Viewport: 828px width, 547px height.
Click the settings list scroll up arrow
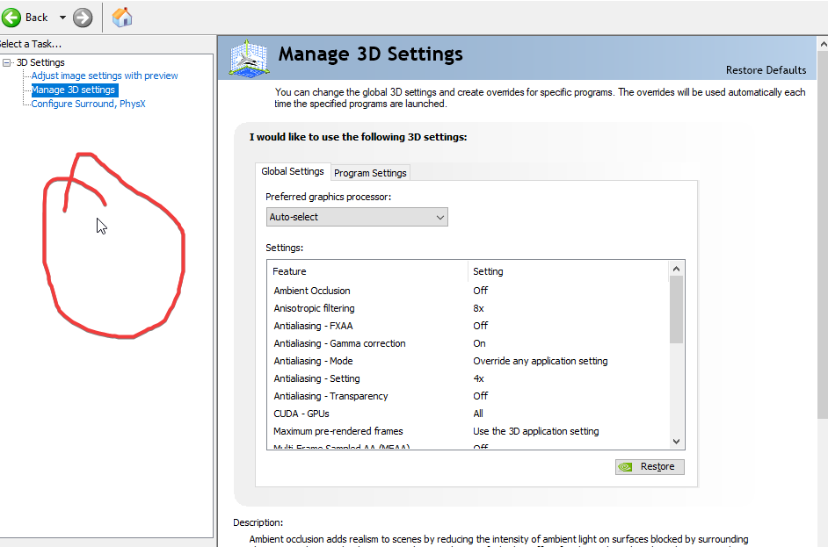[x=676, y=269]
